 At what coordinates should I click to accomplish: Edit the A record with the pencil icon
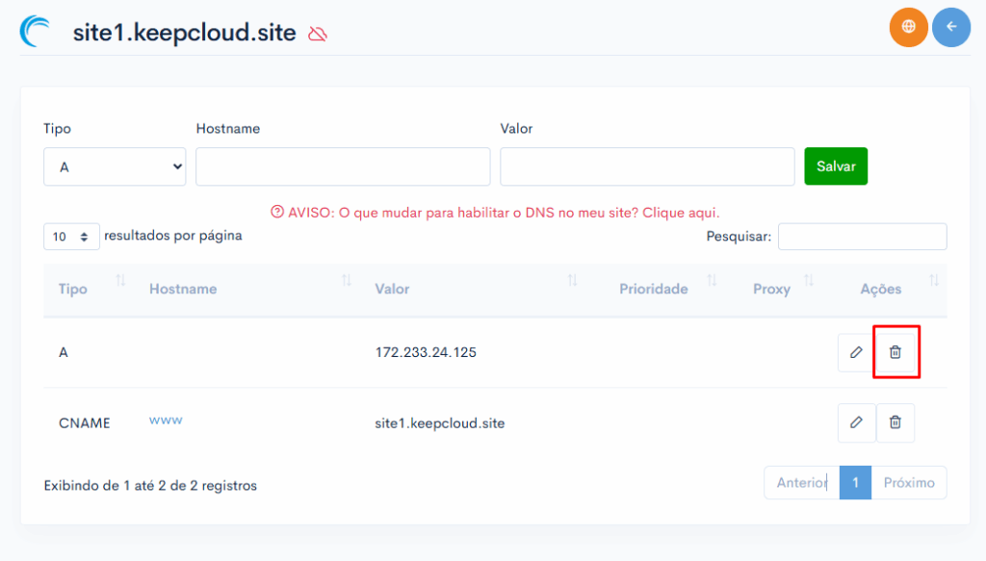pyautogui.click(x=856, y=352)
